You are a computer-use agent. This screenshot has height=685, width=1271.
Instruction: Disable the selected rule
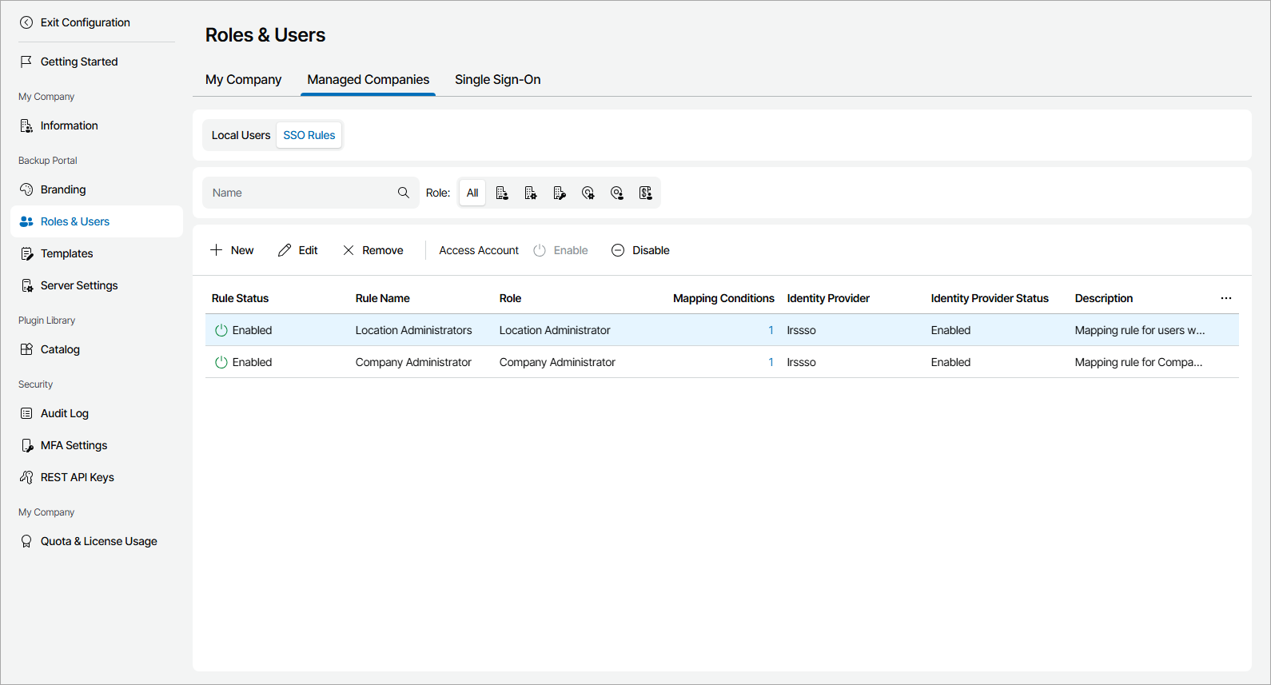(x=640, y=250)
